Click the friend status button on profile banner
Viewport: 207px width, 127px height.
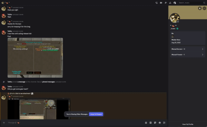(200, 8)
